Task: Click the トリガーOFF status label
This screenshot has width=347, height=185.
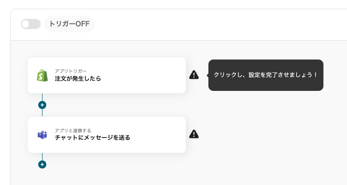Action: click(x=69, y=24)
